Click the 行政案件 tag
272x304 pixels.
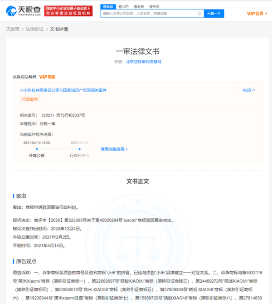[30, 99]
